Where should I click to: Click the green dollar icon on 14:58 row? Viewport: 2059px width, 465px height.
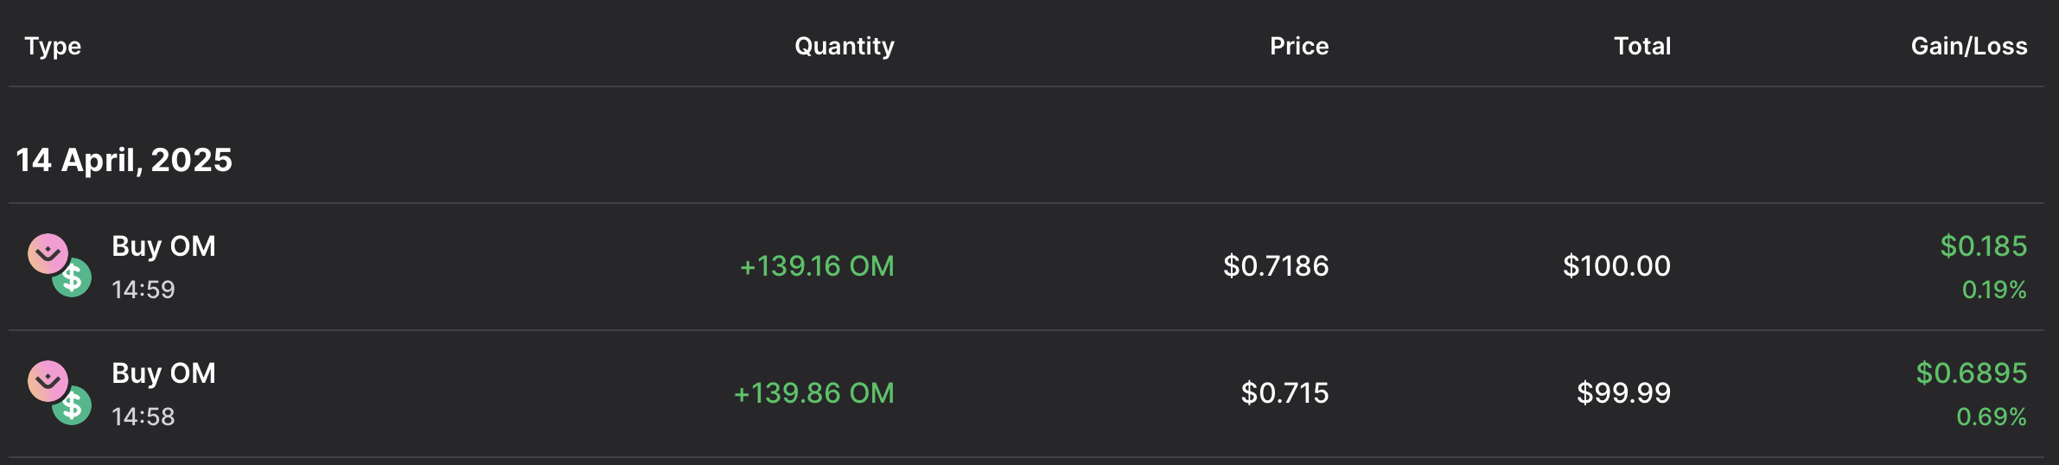74,405
